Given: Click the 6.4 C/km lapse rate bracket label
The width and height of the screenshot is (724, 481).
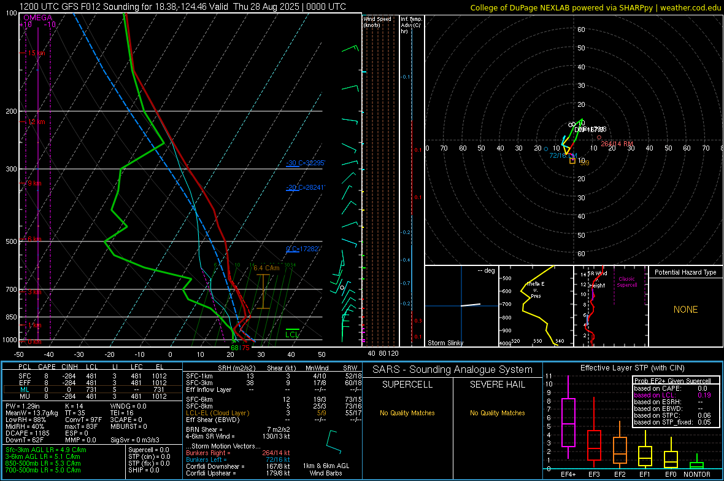Looking at the screenshot, I should 266,268.
